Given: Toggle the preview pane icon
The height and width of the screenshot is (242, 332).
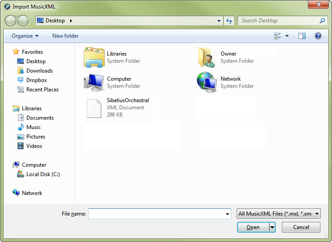Looking at the screenshot, I should [302, 36].
